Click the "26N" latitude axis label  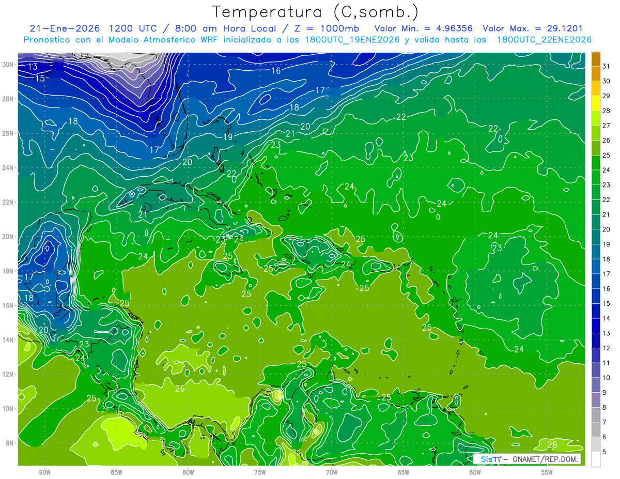click(8, 133)
